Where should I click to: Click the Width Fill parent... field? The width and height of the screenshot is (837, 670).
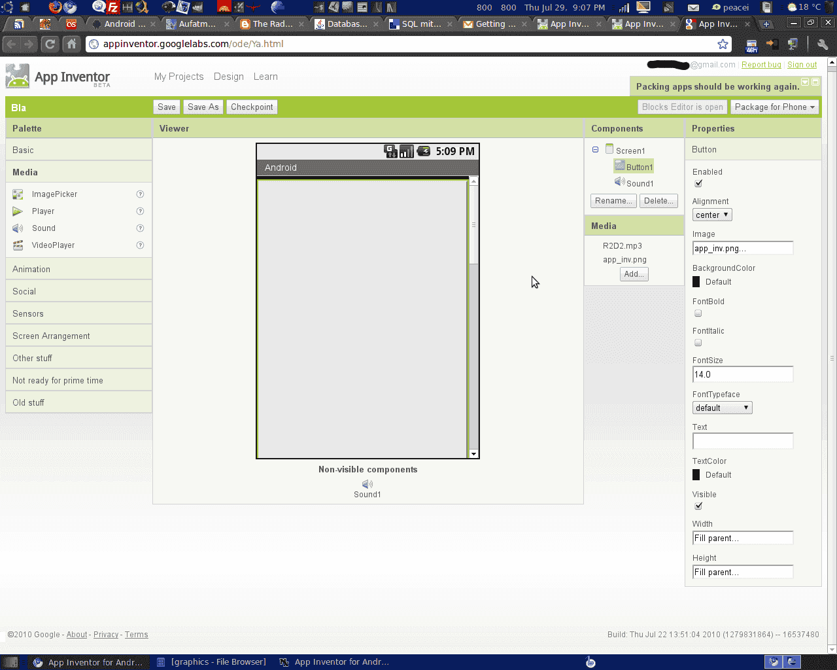[743, 538]
